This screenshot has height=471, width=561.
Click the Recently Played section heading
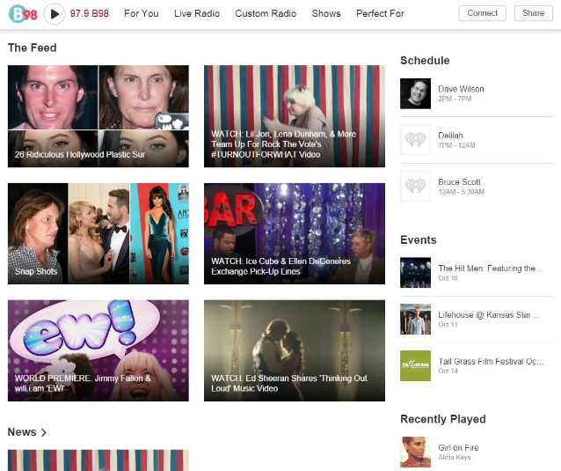443,419
